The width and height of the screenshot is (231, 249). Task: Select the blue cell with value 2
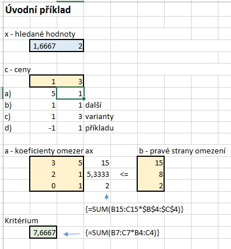click(x=70, y=46)
